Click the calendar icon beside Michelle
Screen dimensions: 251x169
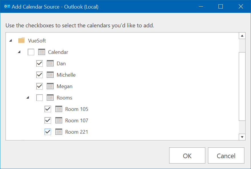50,75
